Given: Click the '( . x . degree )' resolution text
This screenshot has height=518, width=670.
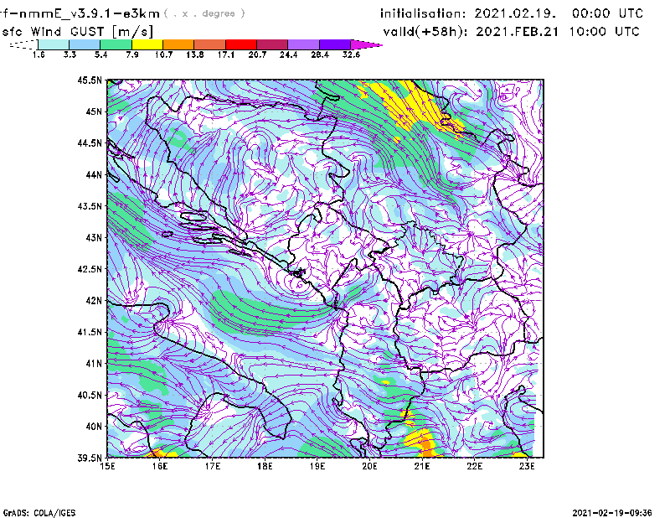Looking at the screenshot, I should 204,13.
